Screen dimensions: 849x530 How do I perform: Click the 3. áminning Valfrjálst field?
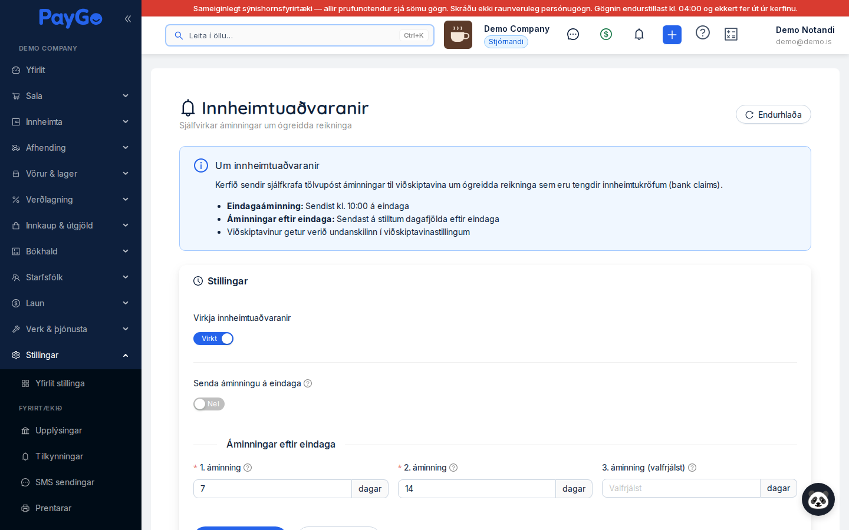[681, 488]
